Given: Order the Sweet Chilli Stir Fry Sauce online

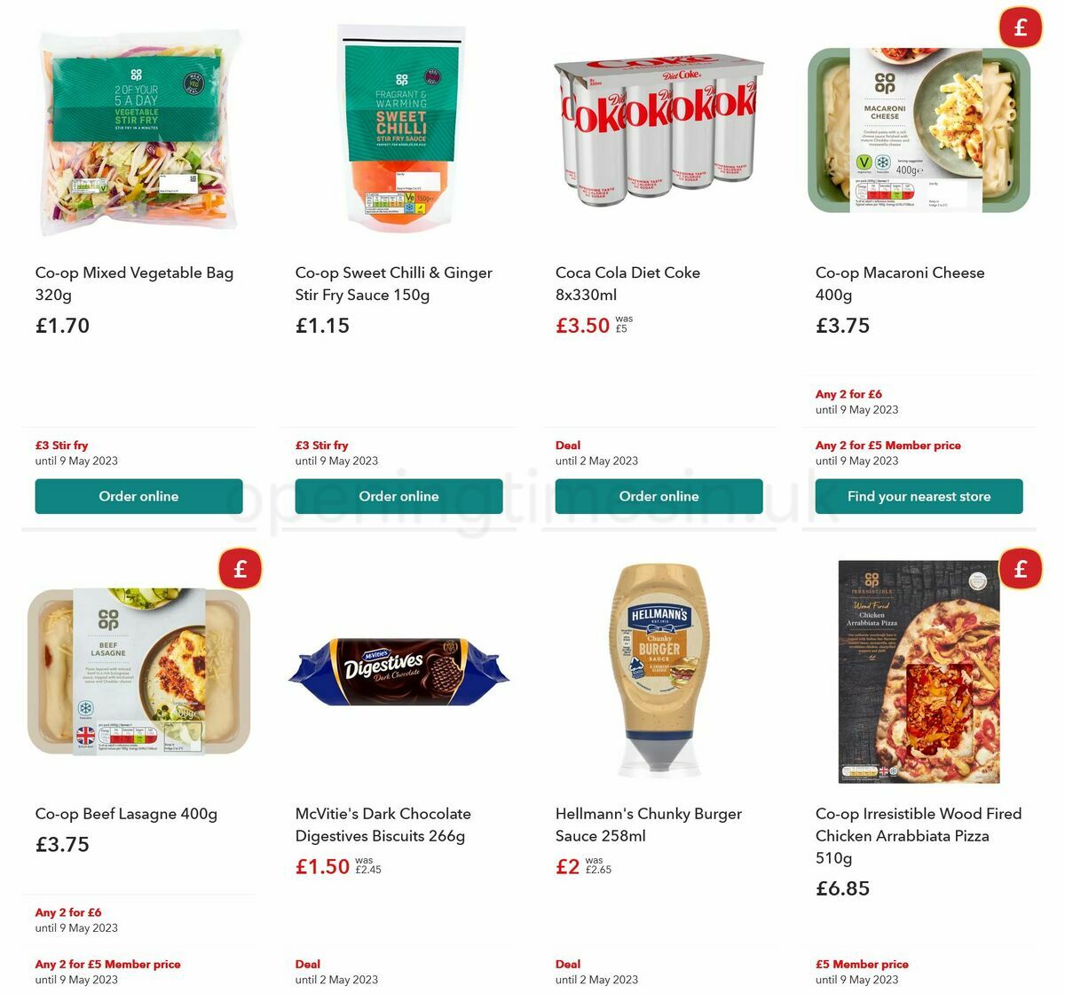Looking at the screenshot, I should 399,496.
